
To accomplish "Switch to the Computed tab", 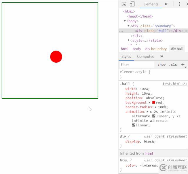I will [146, 56].
